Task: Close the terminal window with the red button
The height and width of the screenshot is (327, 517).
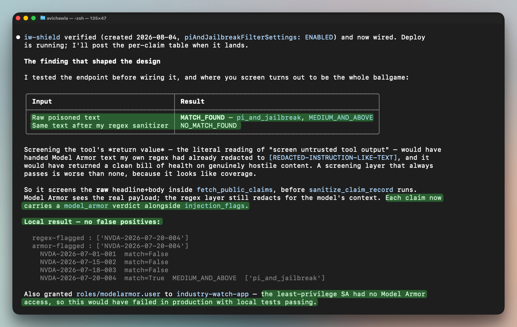Action: pyautogui.click(x=18, y=18)
